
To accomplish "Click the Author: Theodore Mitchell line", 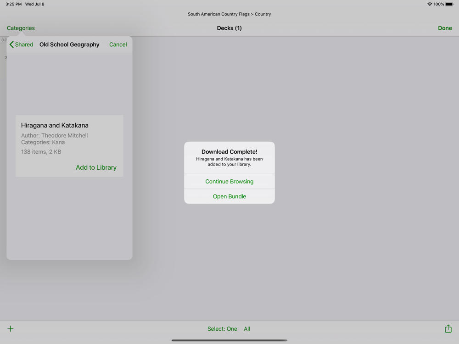I will pyautogui.click(x=55, y=135).
